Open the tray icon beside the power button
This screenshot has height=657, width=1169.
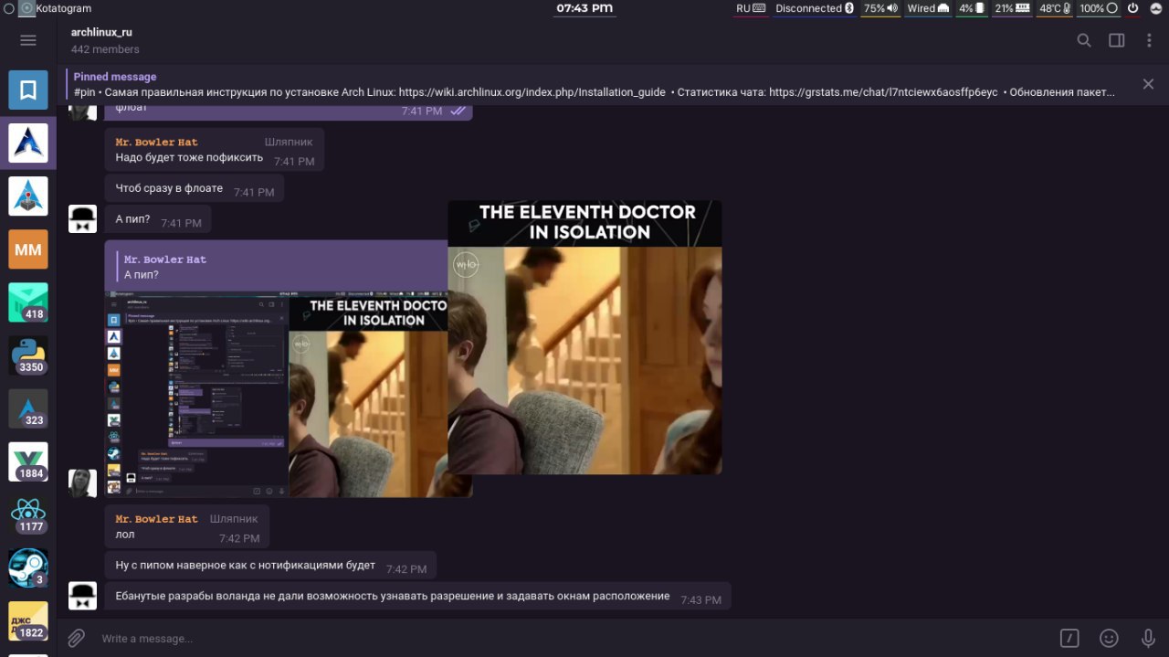[1155, 8]
